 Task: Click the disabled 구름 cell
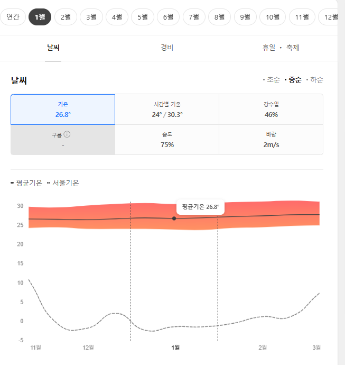[63, 140]
